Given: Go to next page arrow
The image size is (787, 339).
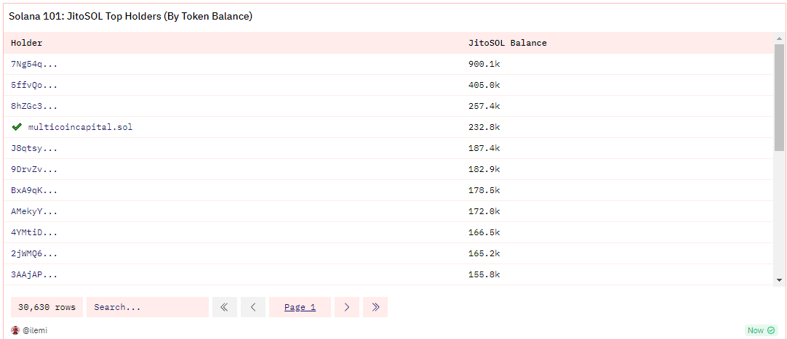Looking at the screenshot, I should tap(347, 307).
